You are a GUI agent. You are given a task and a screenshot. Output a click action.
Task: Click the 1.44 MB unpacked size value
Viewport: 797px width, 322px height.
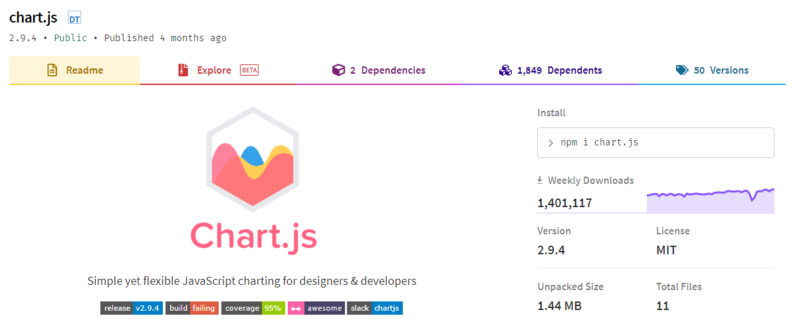[x=560, y=306]
